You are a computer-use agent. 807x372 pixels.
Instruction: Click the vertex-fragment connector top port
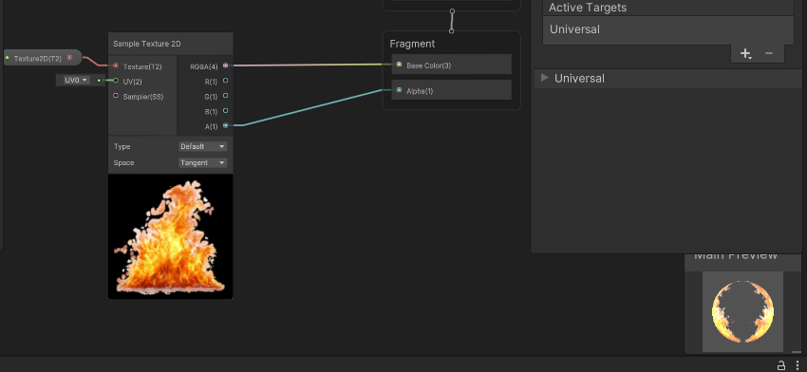click(x=452, y=10)
